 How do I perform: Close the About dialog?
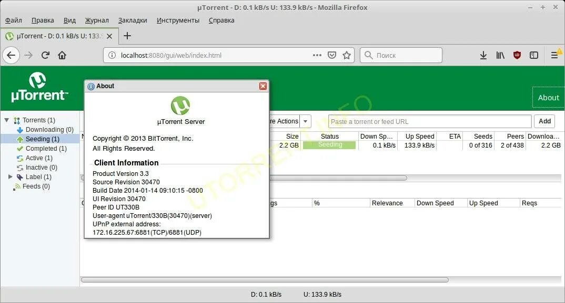263,86
